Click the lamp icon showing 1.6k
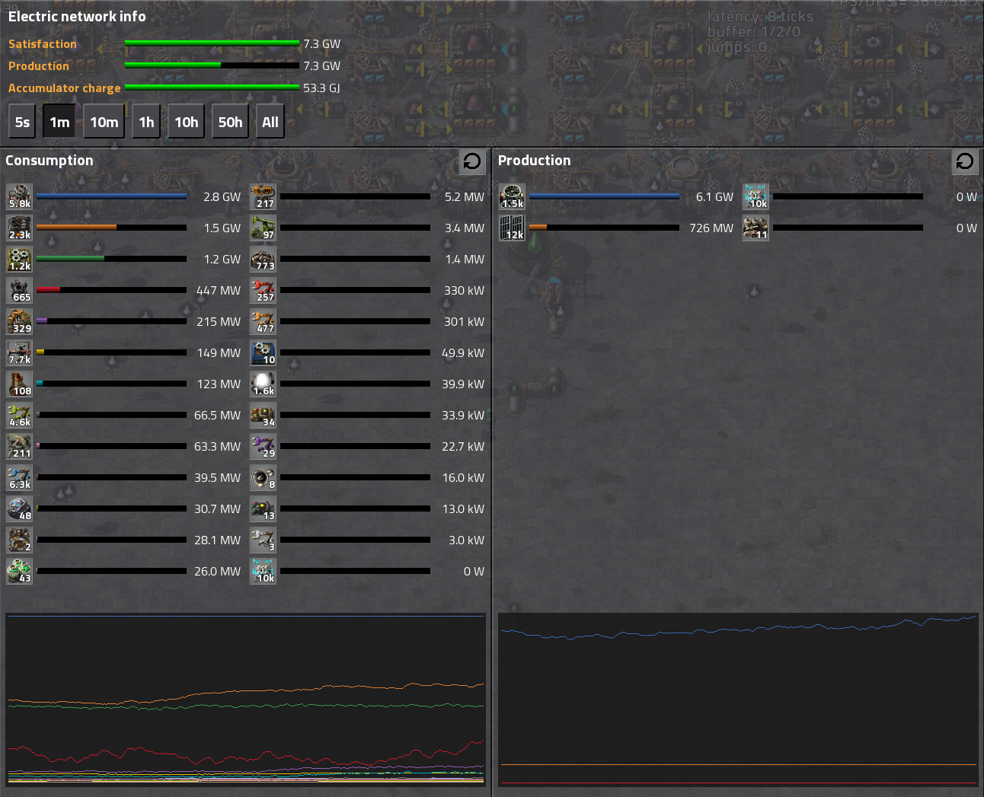Screen dimensions: 984x797 263,384
